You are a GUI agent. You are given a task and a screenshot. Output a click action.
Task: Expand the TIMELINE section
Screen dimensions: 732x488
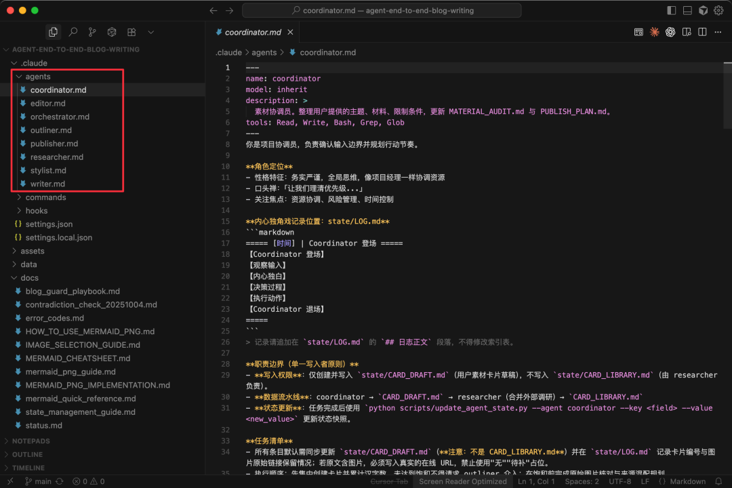coord(103,468)
